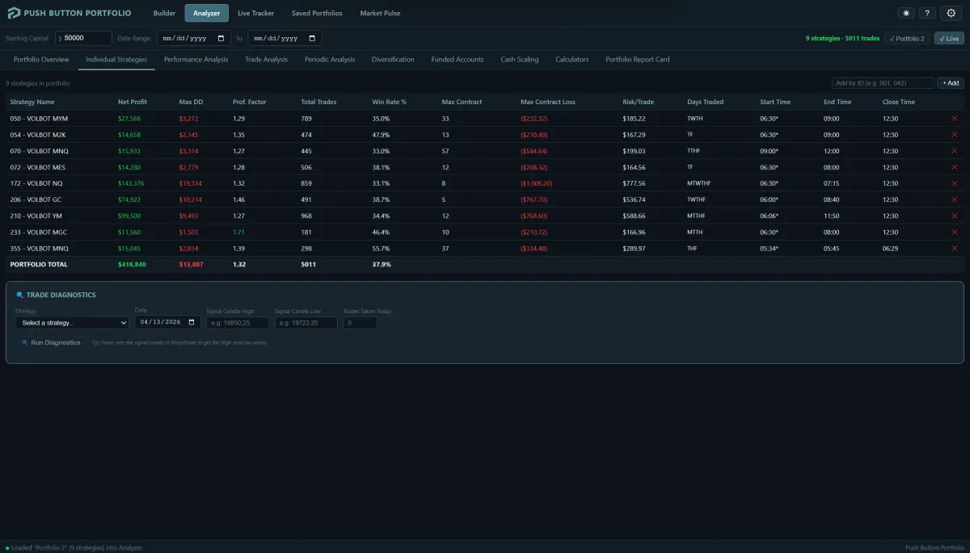The height and width of the screenshot is (553, 970).
Task: Remove 206 - VOLBOT GC strategy with its X
Action: point(954,199)
